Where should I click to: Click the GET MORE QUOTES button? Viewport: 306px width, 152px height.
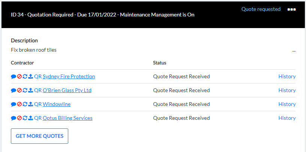(39, 136)
